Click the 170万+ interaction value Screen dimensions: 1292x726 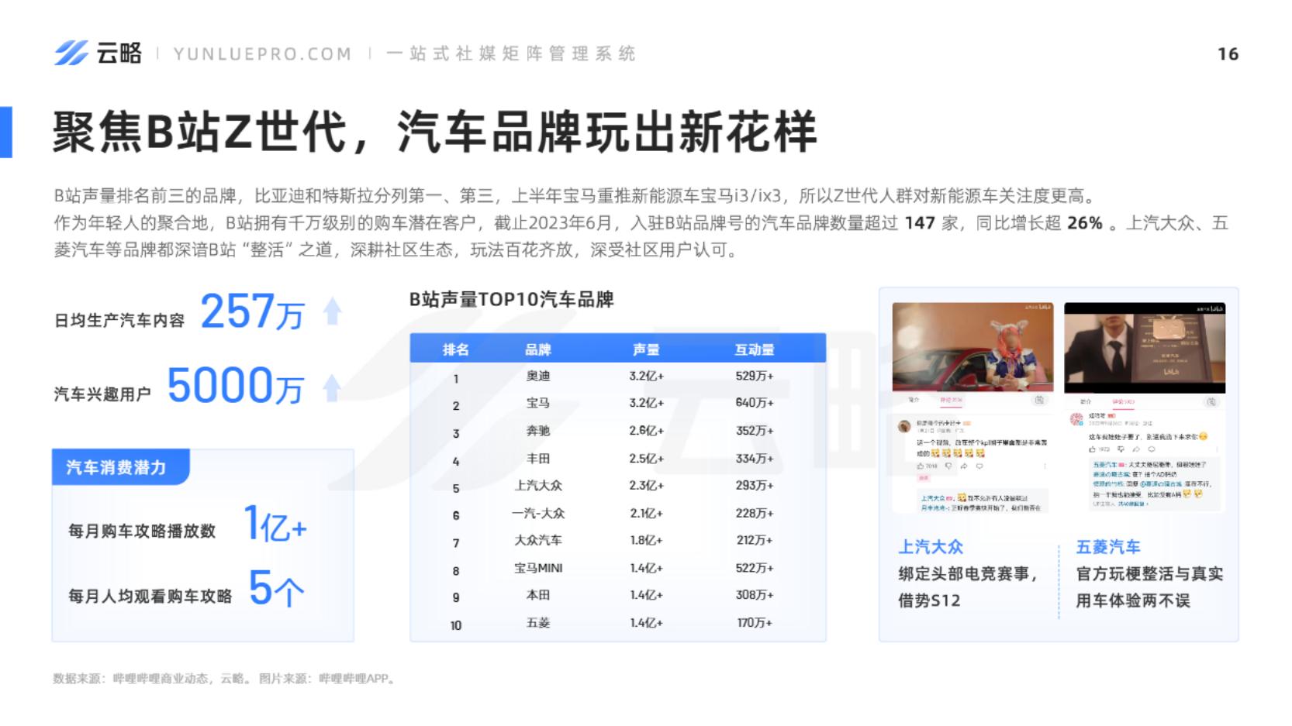(754, 623)
